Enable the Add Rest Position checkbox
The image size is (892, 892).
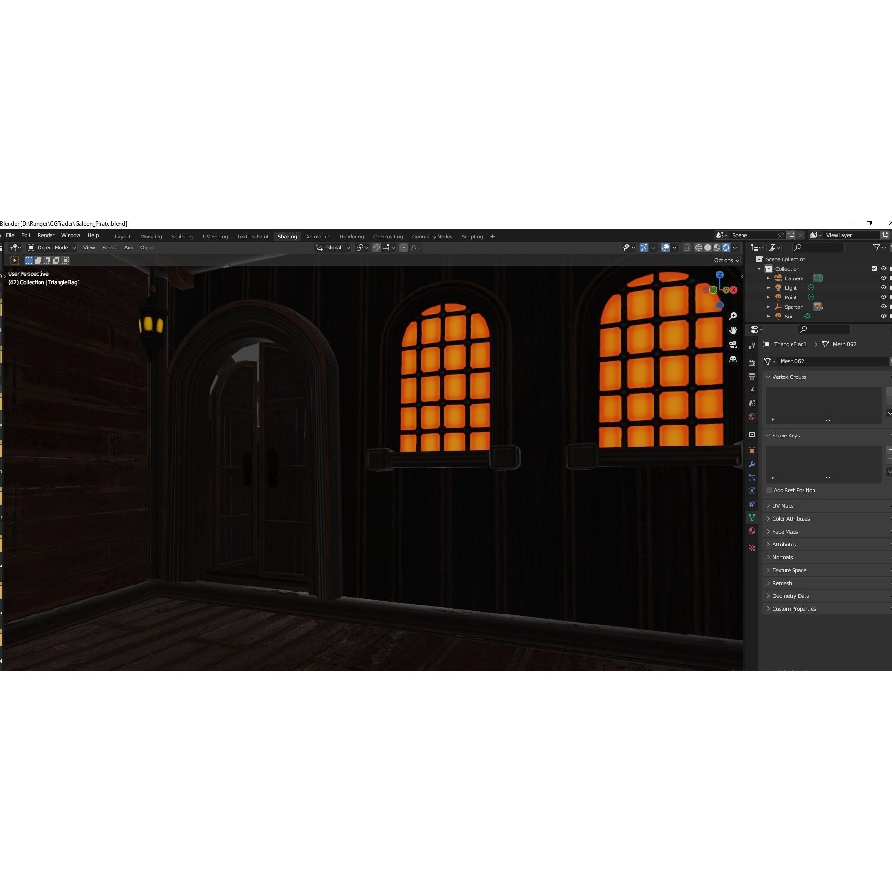pos(769,490)
